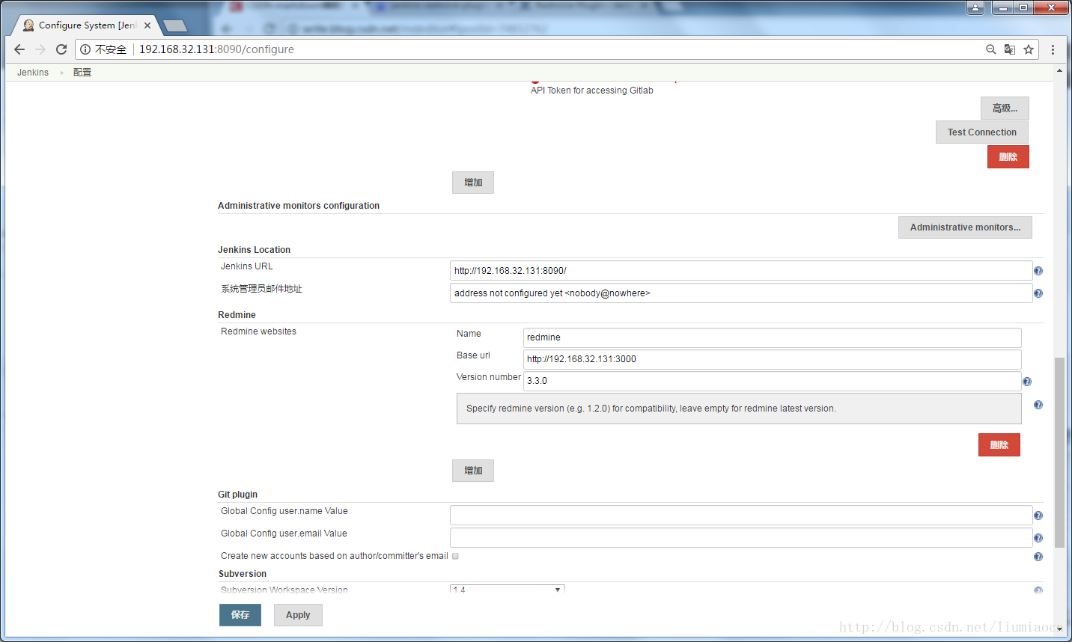Click the zoom magnifier icon in the address bar
Screen dimensions: 1072x642
click(x=990, y=49)
